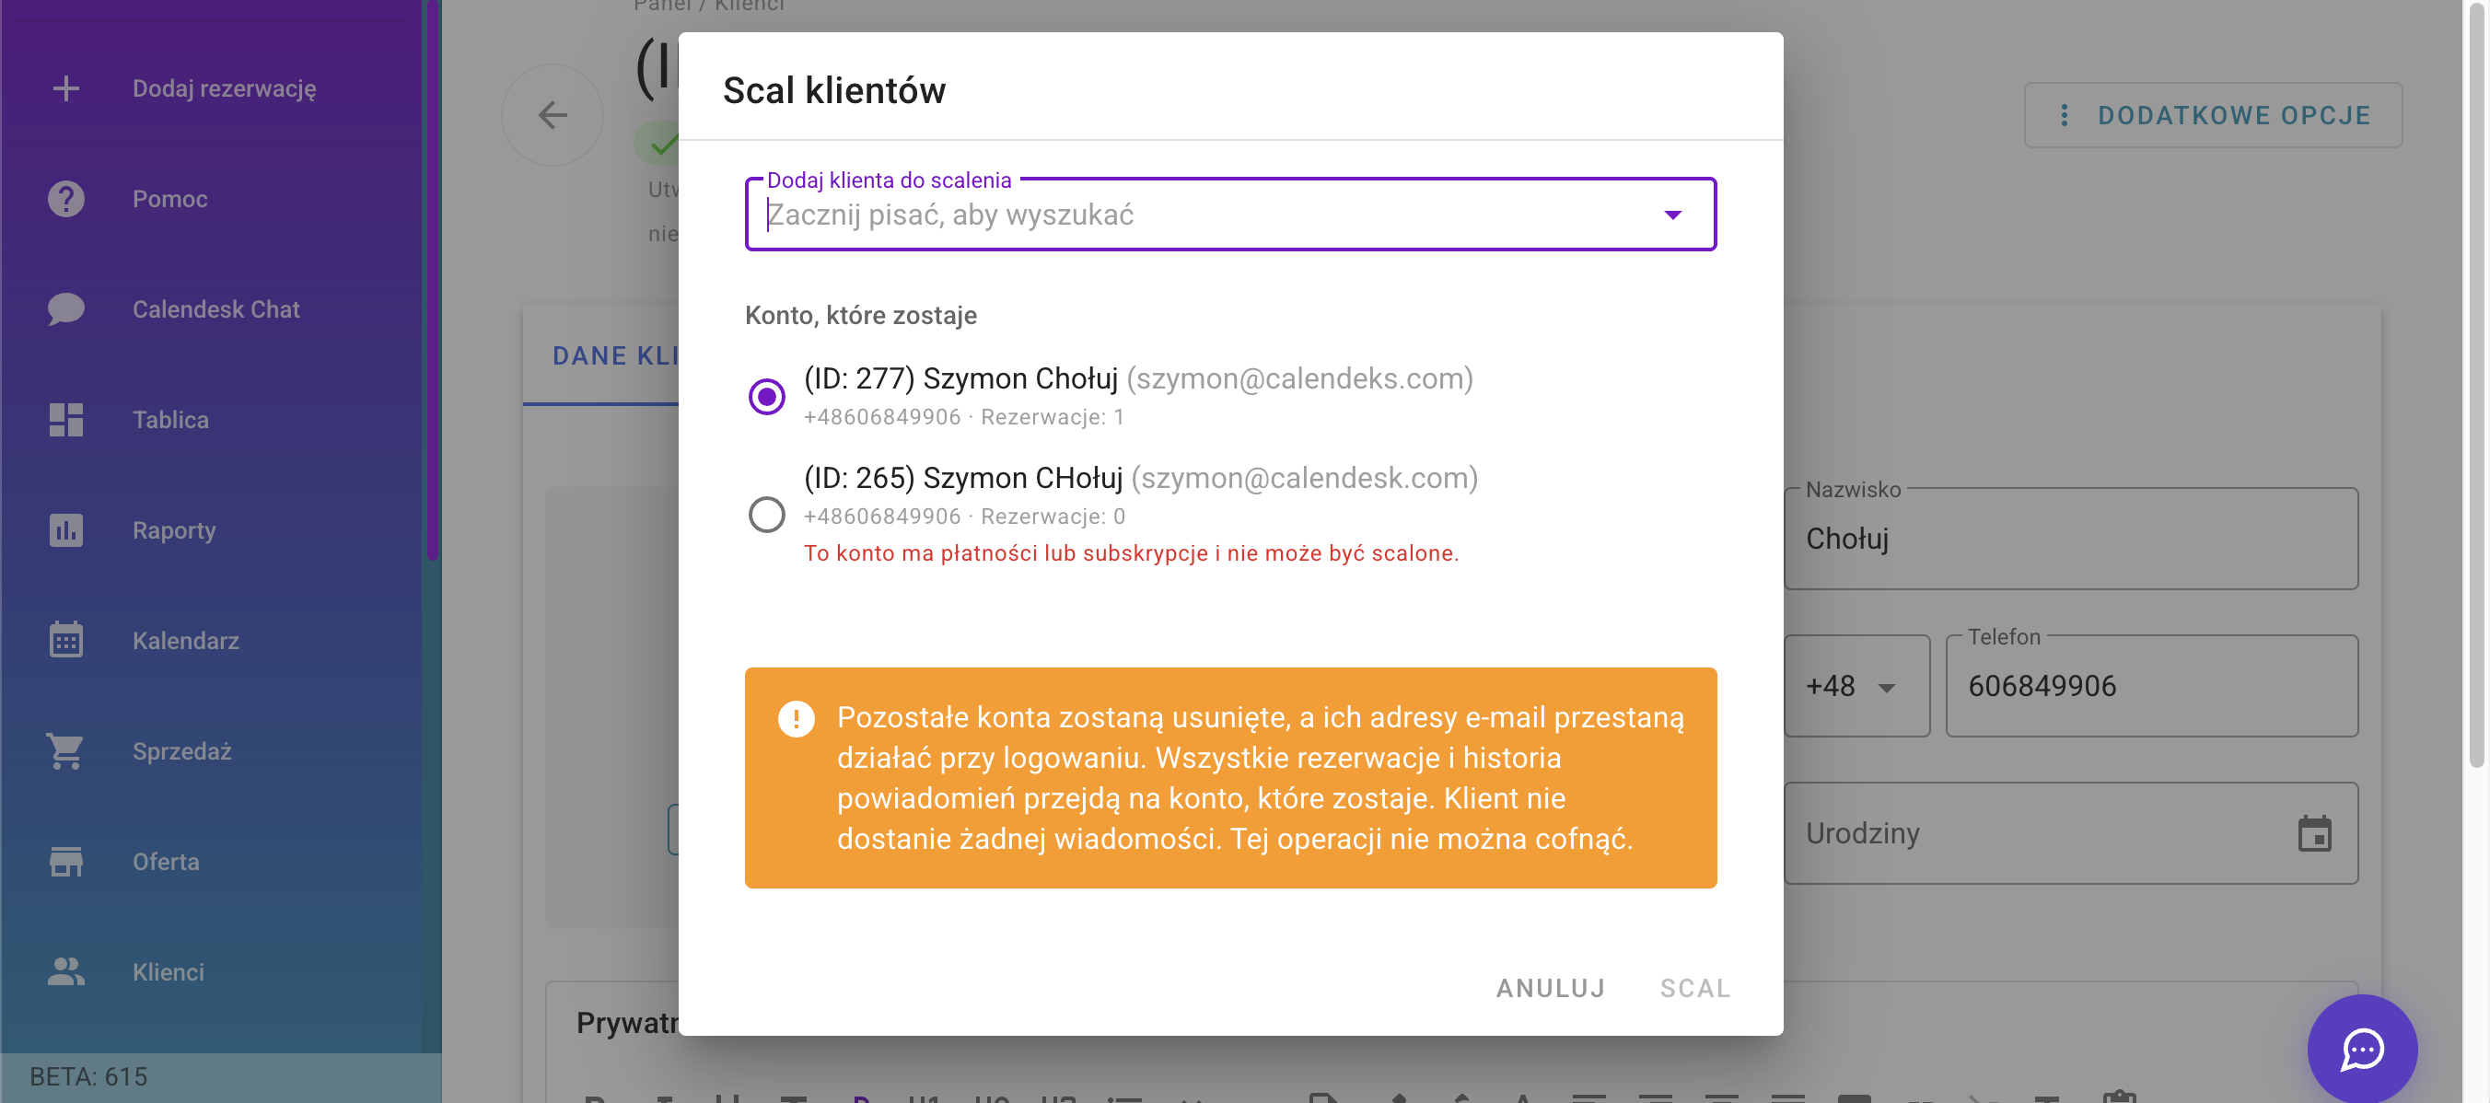
Task: Open the +48 phone country code dropdown
Action: point(1856,686)
